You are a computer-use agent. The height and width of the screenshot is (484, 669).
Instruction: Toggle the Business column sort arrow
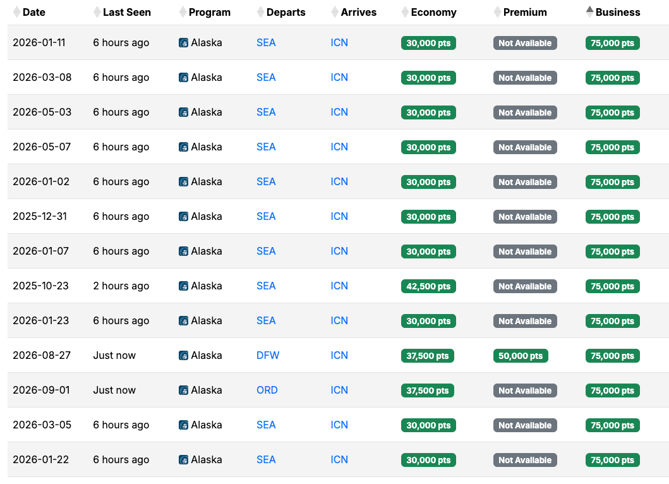click(x=589, y=12)
